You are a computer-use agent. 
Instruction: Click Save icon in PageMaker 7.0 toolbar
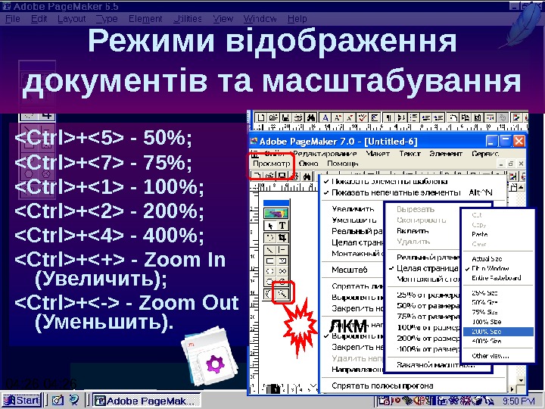(282, 176)
